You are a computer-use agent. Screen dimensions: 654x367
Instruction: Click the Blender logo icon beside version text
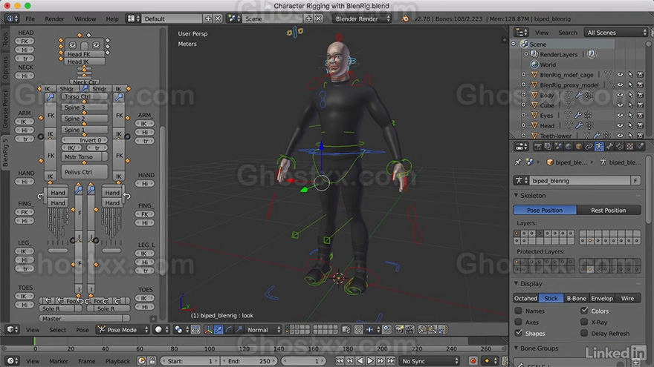pos(404,19)
